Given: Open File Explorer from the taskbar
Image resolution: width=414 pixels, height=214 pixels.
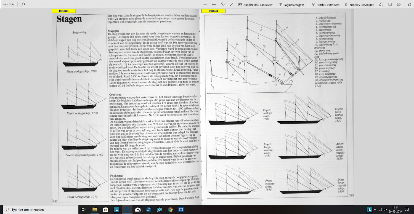Looking at the screenshot, I should click(x=95, y=210).
